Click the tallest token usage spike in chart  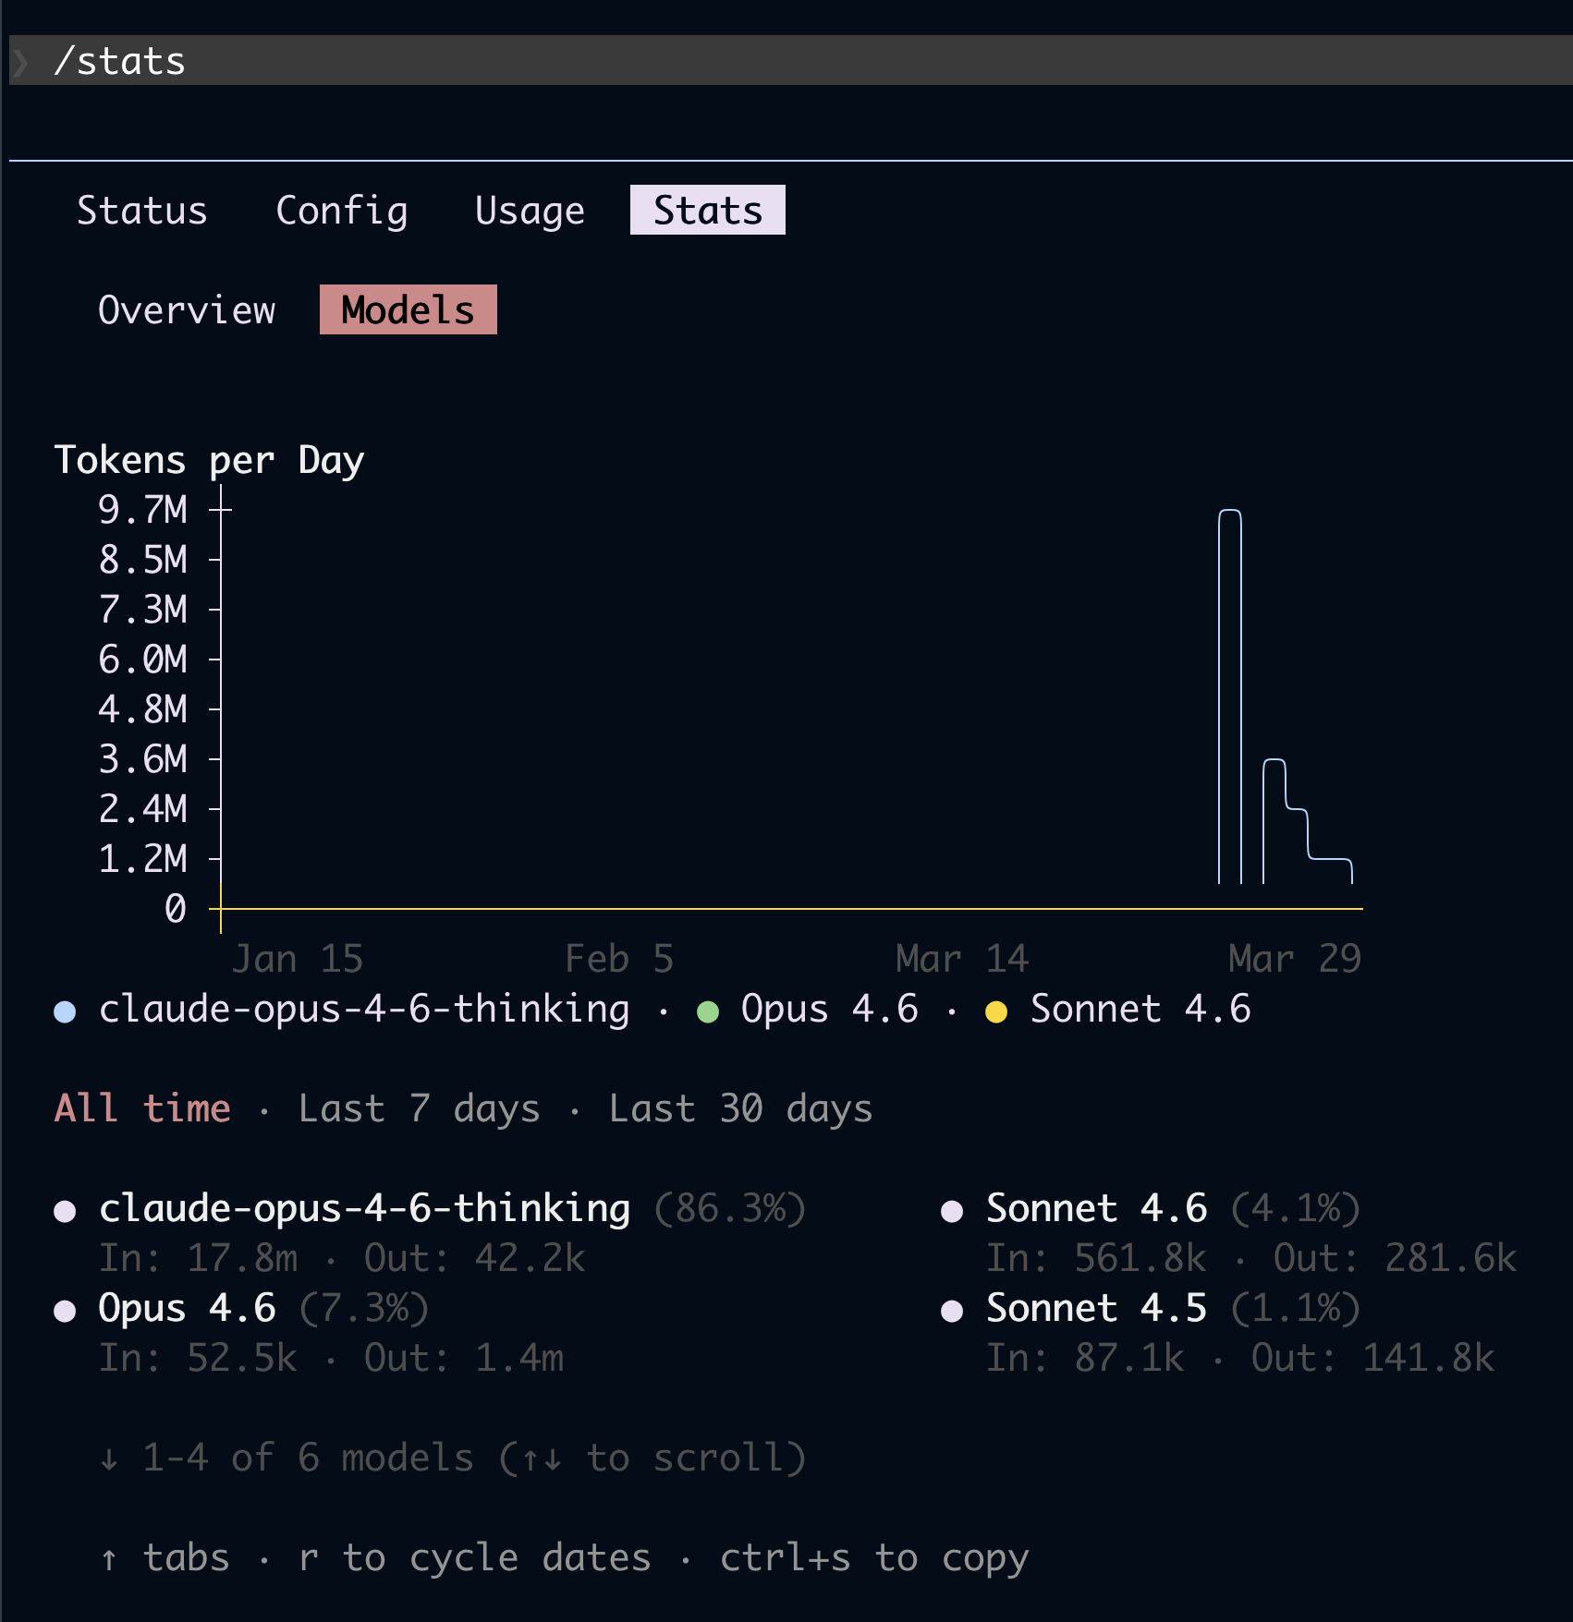(x=1229, y=696)
